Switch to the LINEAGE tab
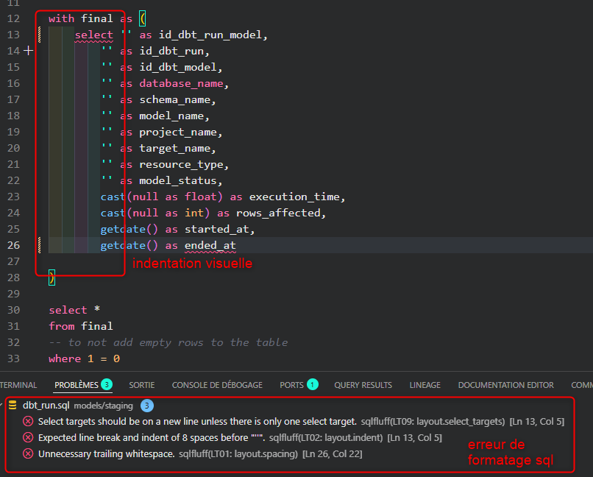The image size is (593, 477). 425,385
